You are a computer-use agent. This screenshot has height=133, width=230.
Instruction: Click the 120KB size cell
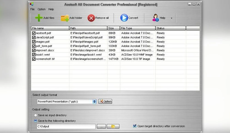pyautogui.click(x=113, y=42)
